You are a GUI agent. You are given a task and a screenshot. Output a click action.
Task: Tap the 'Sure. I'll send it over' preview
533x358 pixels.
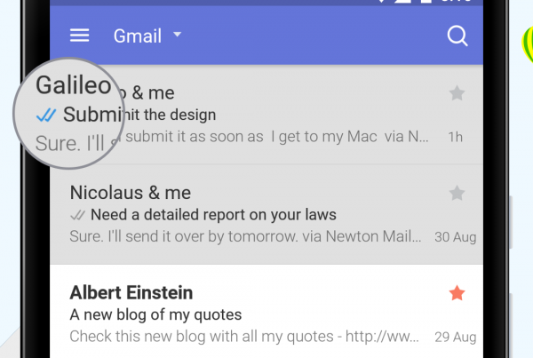pyautogui.click(x=245, y=236)
